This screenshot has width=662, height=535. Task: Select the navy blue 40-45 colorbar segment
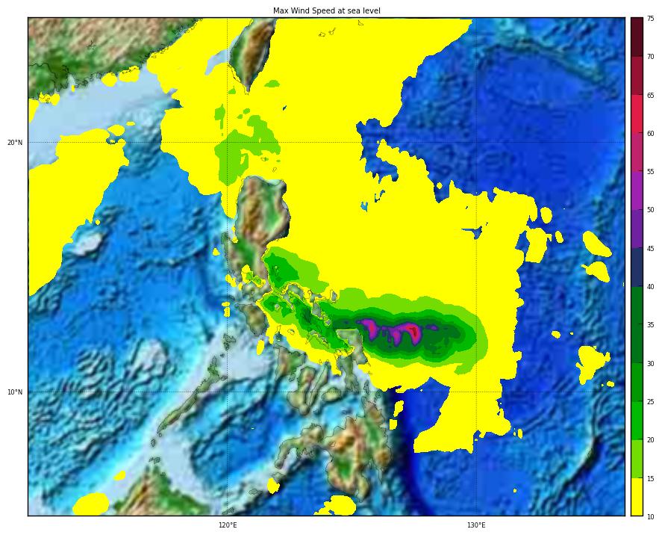click(636, 267)
